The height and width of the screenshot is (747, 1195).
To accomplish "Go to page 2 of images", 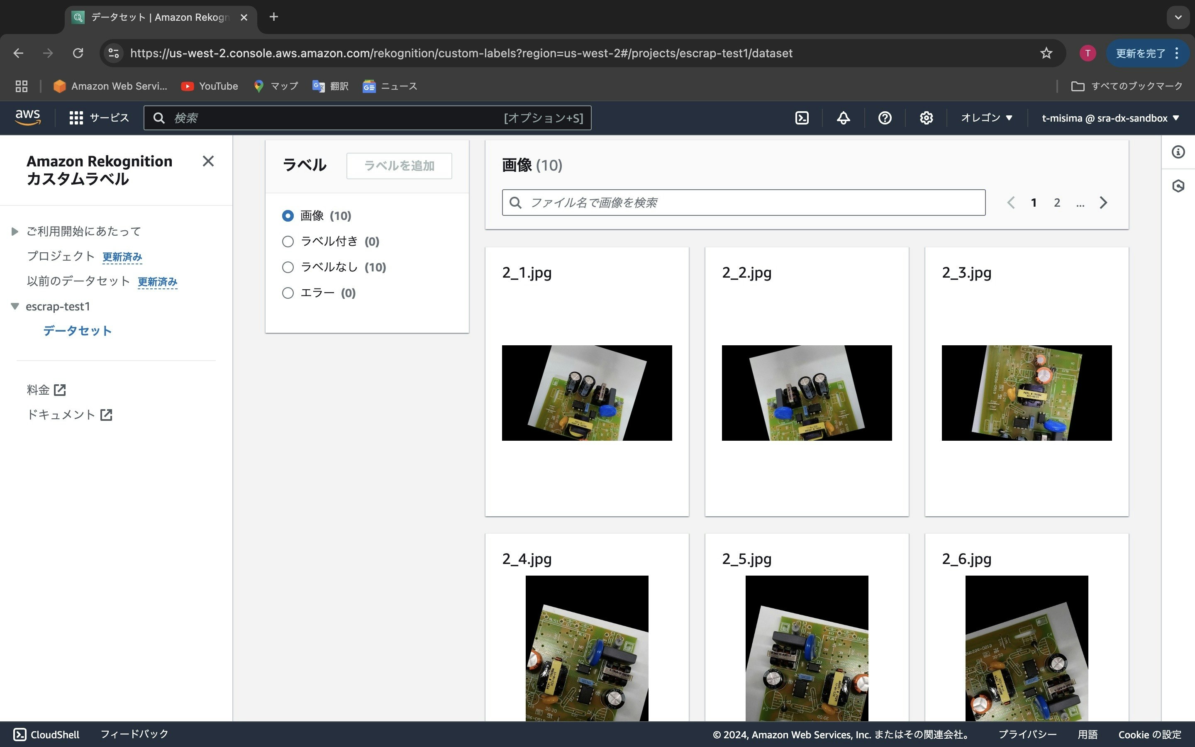I will tap(1057, 203).
